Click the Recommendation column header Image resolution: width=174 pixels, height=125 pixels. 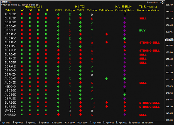pyautogui.click(x=148, y=10)
